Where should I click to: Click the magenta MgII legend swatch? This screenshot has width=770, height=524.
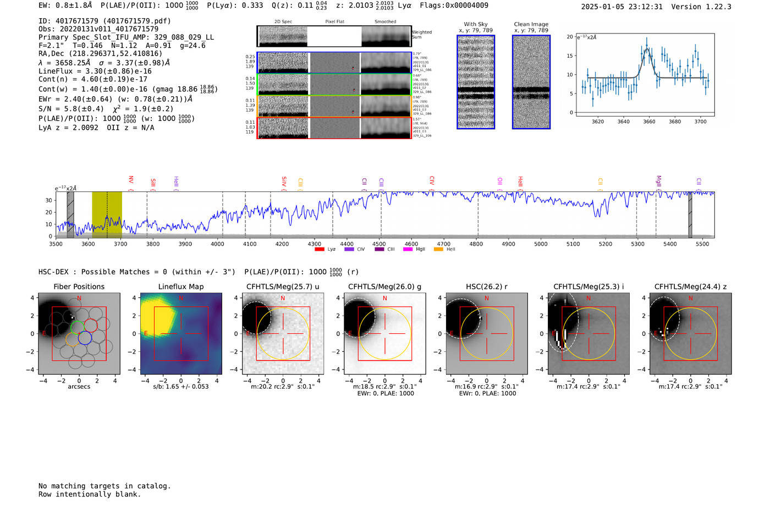(x=408, y=249)
